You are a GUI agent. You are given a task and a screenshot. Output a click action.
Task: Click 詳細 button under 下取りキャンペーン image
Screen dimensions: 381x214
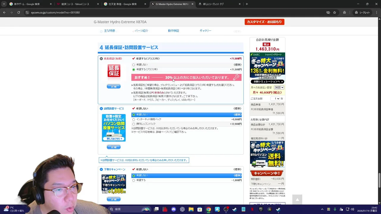114,199
